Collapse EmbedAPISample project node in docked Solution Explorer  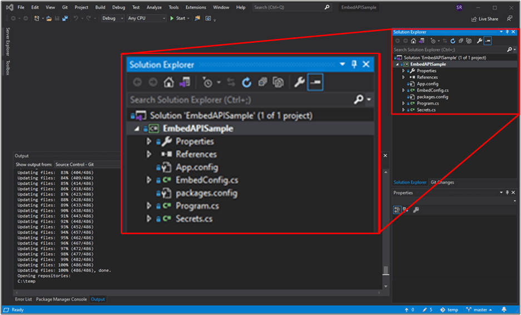pos(398,64)
